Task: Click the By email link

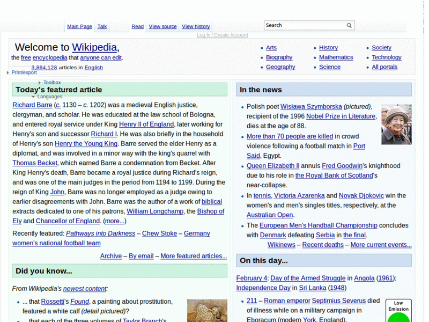Action: [x=141, y=257]
